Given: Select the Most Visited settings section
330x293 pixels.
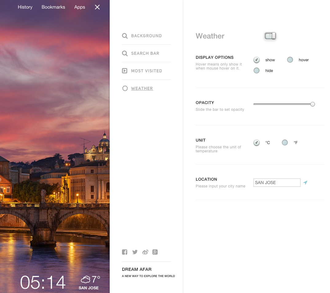Looking at the screenshot, I should 147,71.
